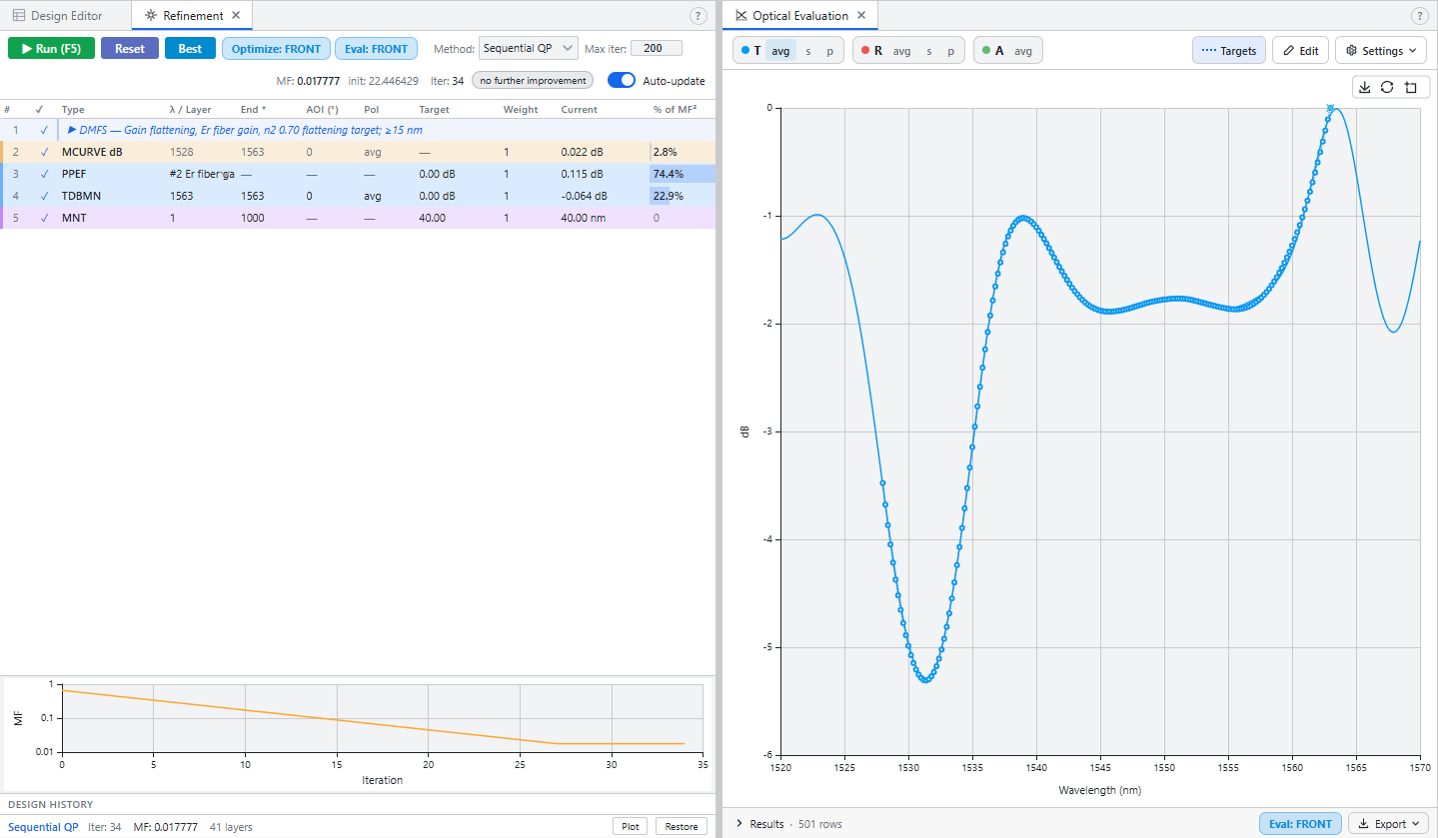Viewport: 1438px width, 838px height.
Task: Click the Target column header
Action: (434, 110)
